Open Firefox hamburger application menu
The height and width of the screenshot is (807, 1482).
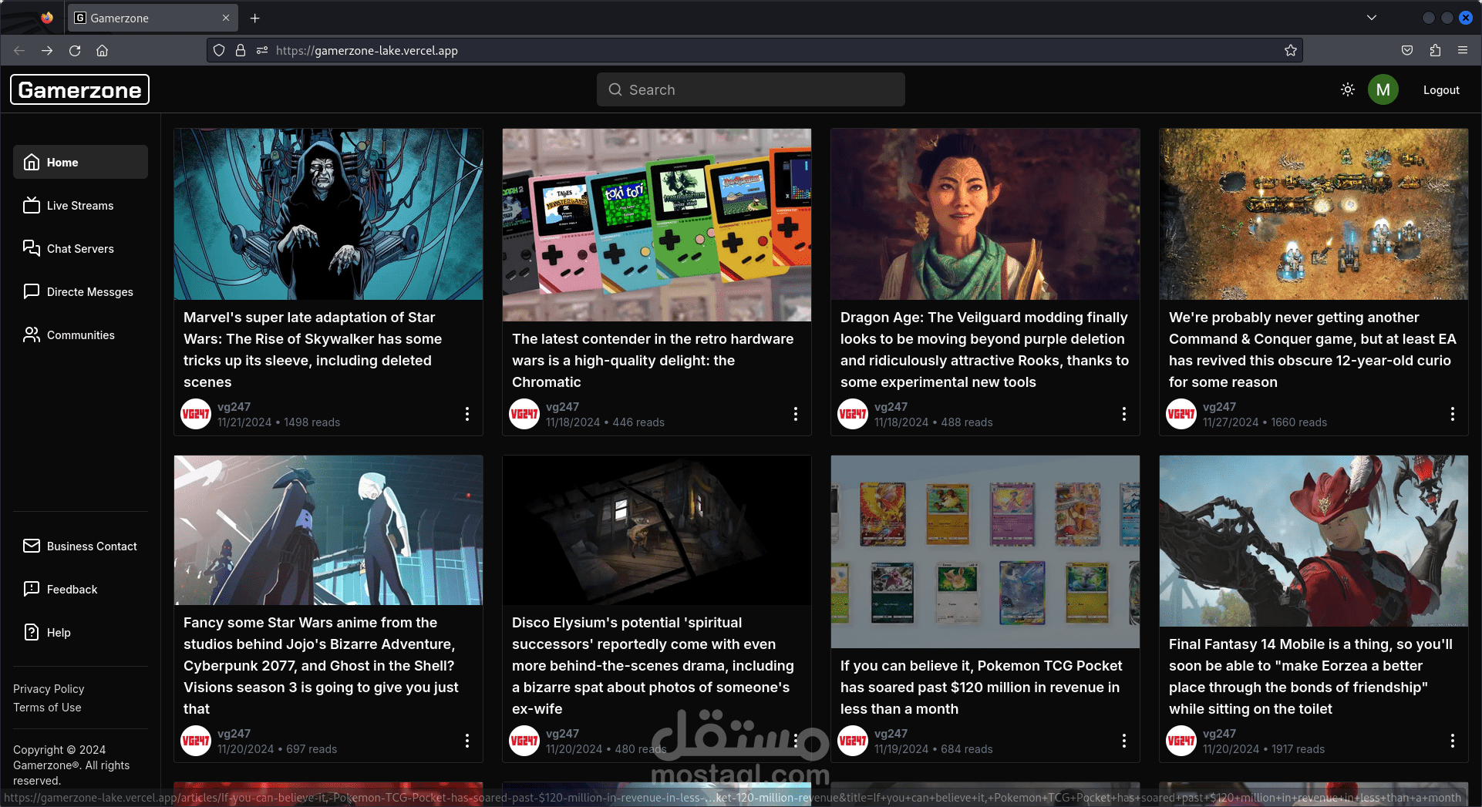click(1463, 50)
